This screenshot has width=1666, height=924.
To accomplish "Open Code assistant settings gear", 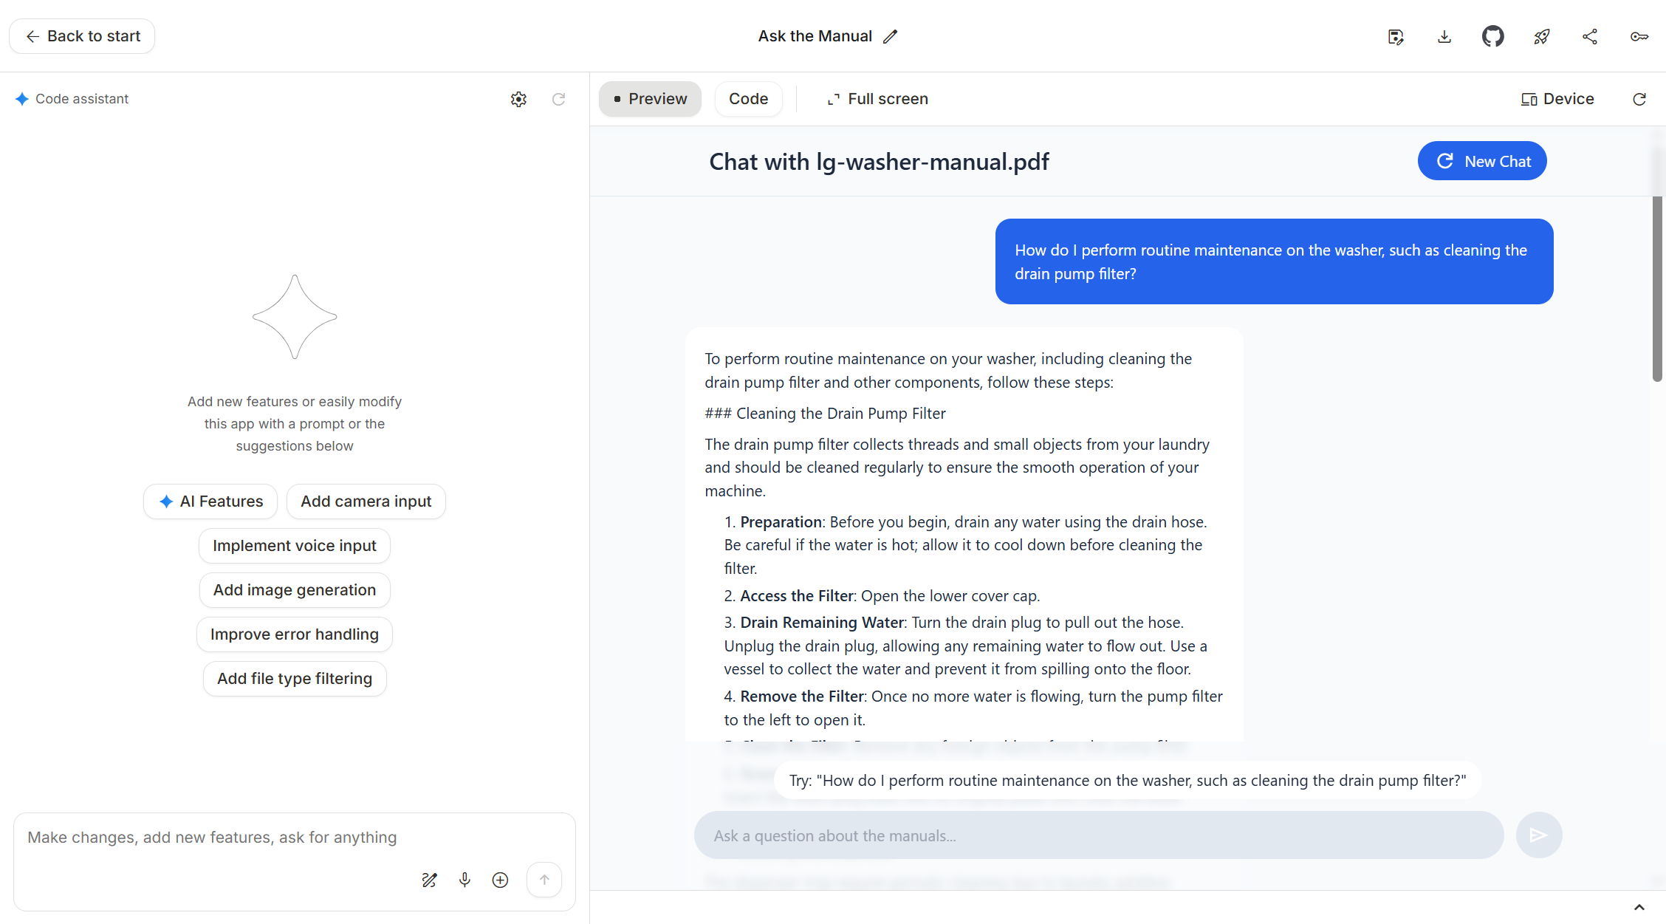I will pyautogui.click(x=518, y=99).
